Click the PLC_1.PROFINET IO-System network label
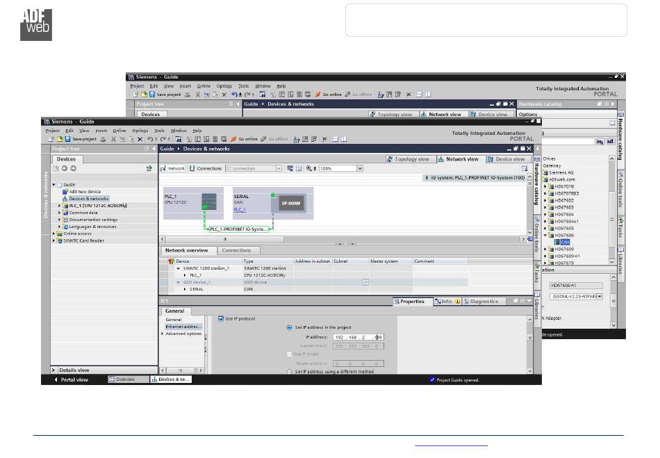 238,229
